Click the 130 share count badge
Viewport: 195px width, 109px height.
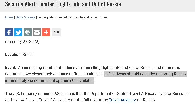(56, 32)
